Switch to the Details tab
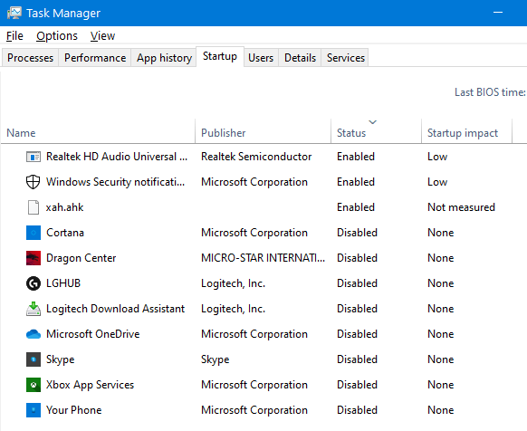 (300, 58)
